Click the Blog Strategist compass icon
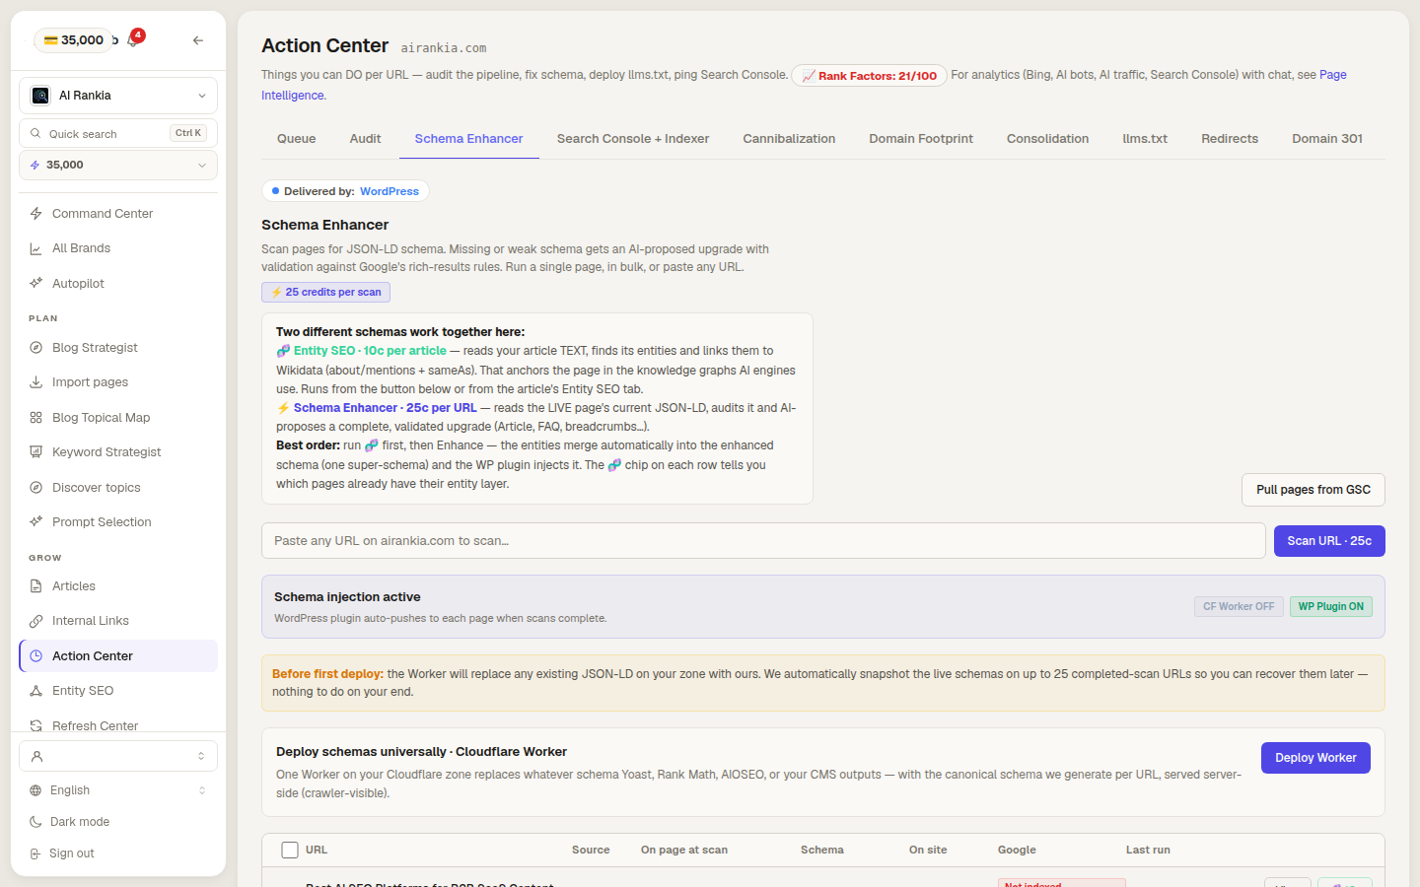 (x=35, y=348)
